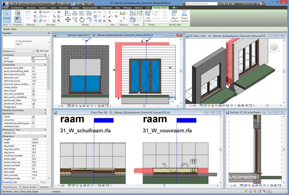Viewport: 289px width, 195px height.
Task: Open the Properties help link
Action: click(10, 182)
